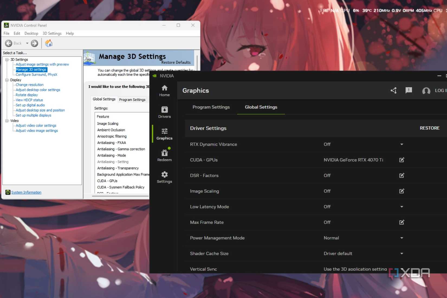This screenshot has width=447, height=298.
Task: Select the Graphics icon in the sidebar
Action: pyautogui.click(x=164, y=134)
